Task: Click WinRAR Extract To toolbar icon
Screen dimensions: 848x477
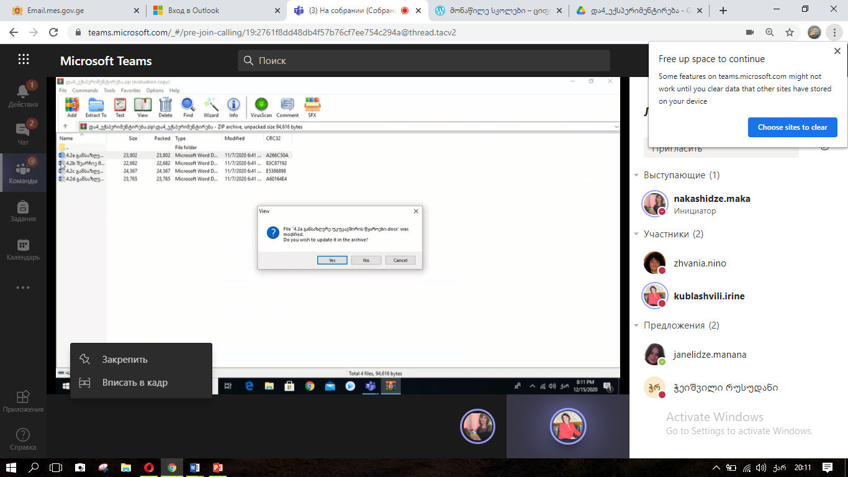Action: pos(96,107)
